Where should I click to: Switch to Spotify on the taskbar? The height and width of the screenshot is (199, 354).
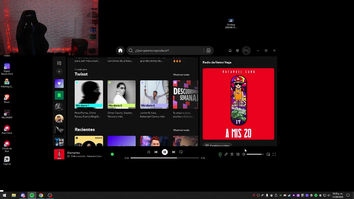pos(32,195)
